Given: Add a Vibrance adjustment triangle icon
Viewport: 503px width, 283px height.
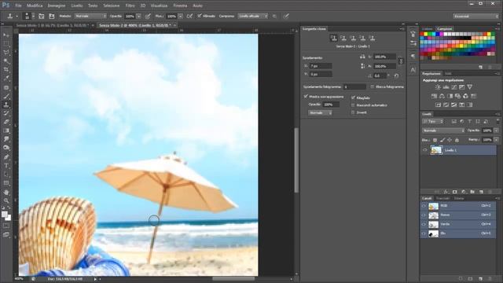Looking at the screenshot, I should pos(470,87).
